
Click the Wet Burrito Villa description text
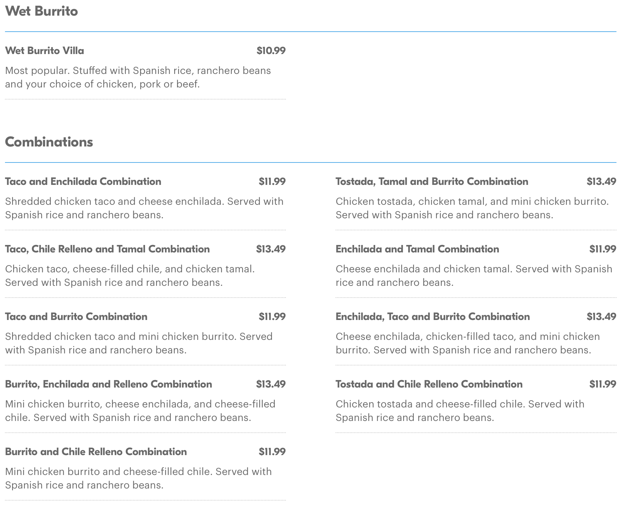click(138, 77)
